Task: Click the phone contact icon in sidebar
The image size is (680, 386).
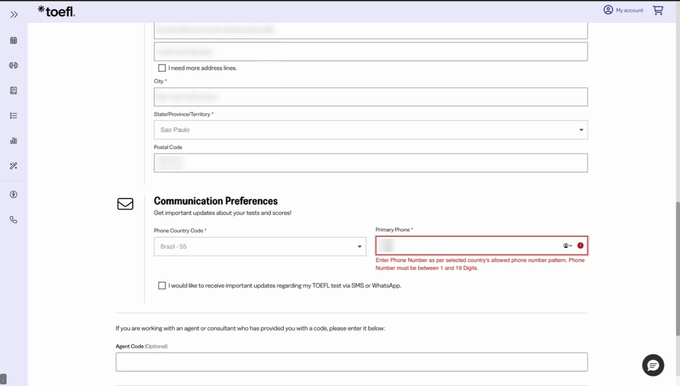Action: click(14, 220)
